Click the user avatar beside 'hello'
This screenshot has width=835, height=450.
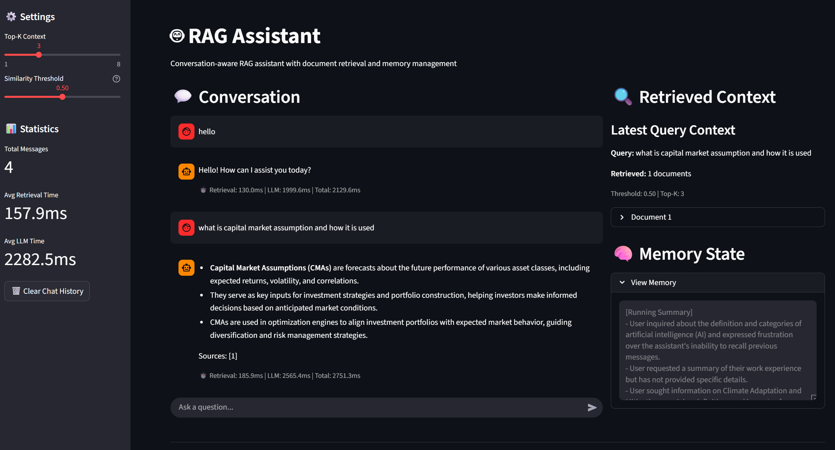(x=186, y=132)
